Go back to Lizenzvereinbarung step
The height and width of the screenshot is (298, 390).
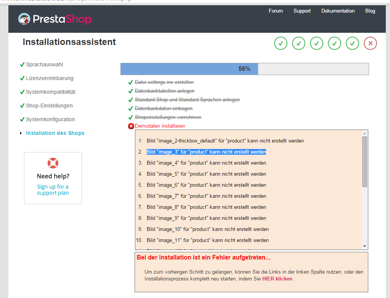(50, 78)
